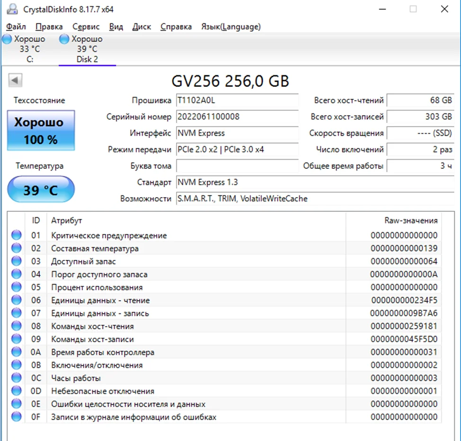Open the Справка menu
Image resolution: width=461 pixels, height=441 pixels.
pyautogui.click(x=176, y=26)
